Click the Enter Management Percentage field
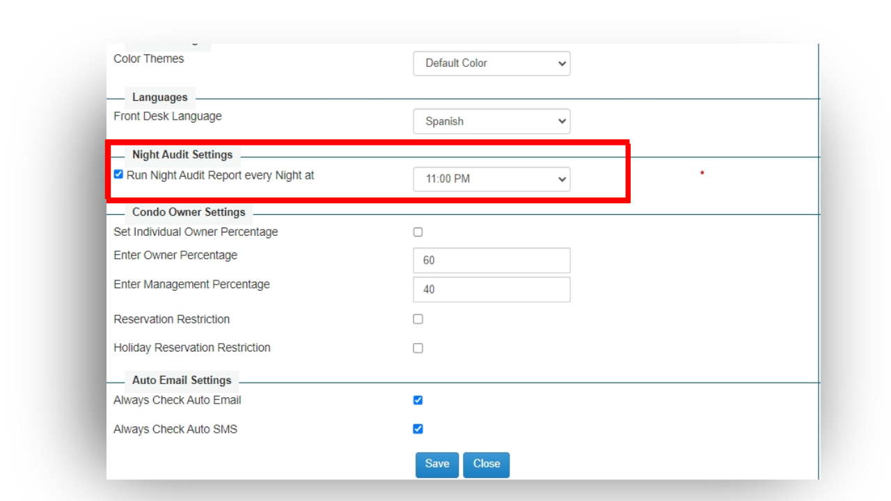Image resolution: width=891 pixels, height=501 pixels. (x=491, y=289)
